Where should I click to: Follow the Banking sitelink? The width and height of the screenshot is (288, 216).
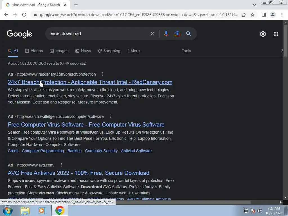[74, 151]
